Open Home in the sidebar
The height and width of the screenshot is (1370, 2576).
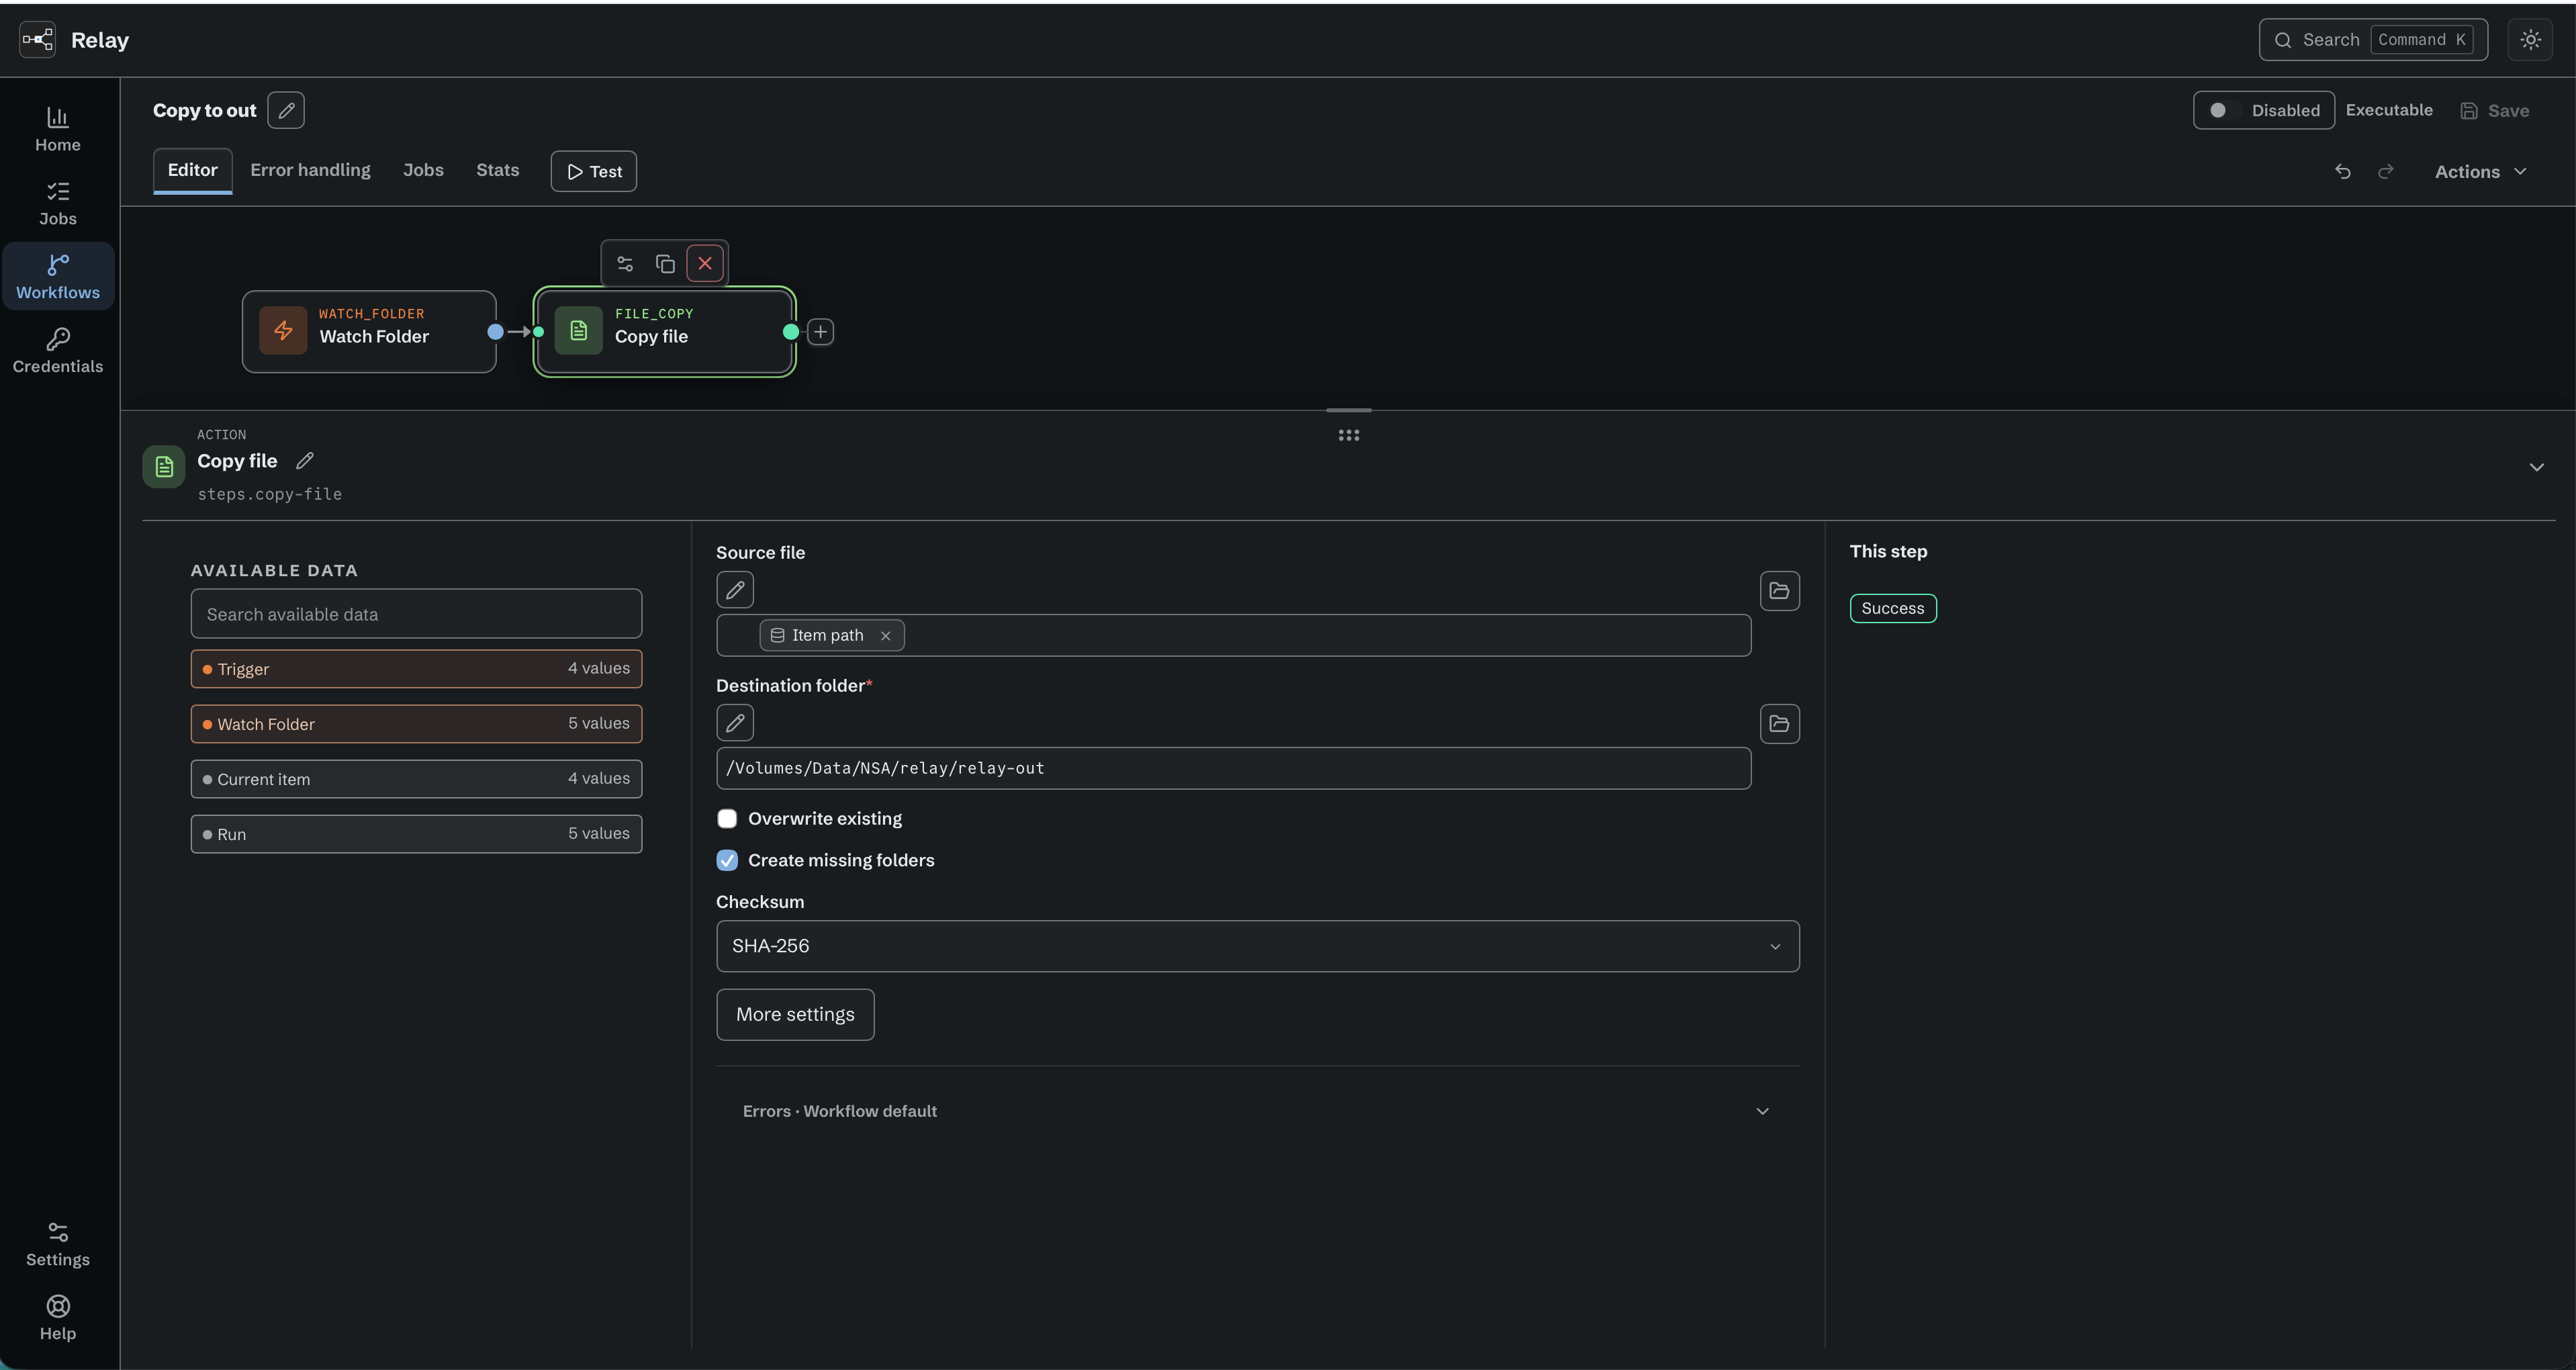pyautogui.click(x=58, y=129)
